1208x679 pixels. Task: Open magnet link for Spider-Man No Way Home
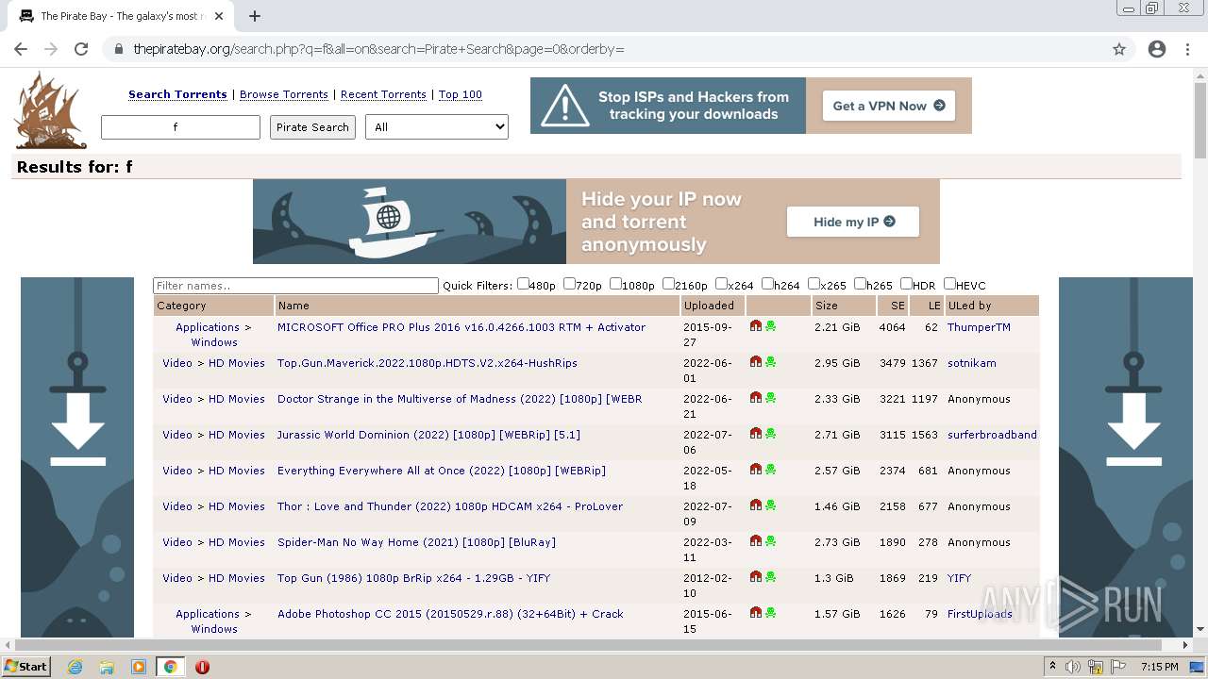(x=756, y=541)
